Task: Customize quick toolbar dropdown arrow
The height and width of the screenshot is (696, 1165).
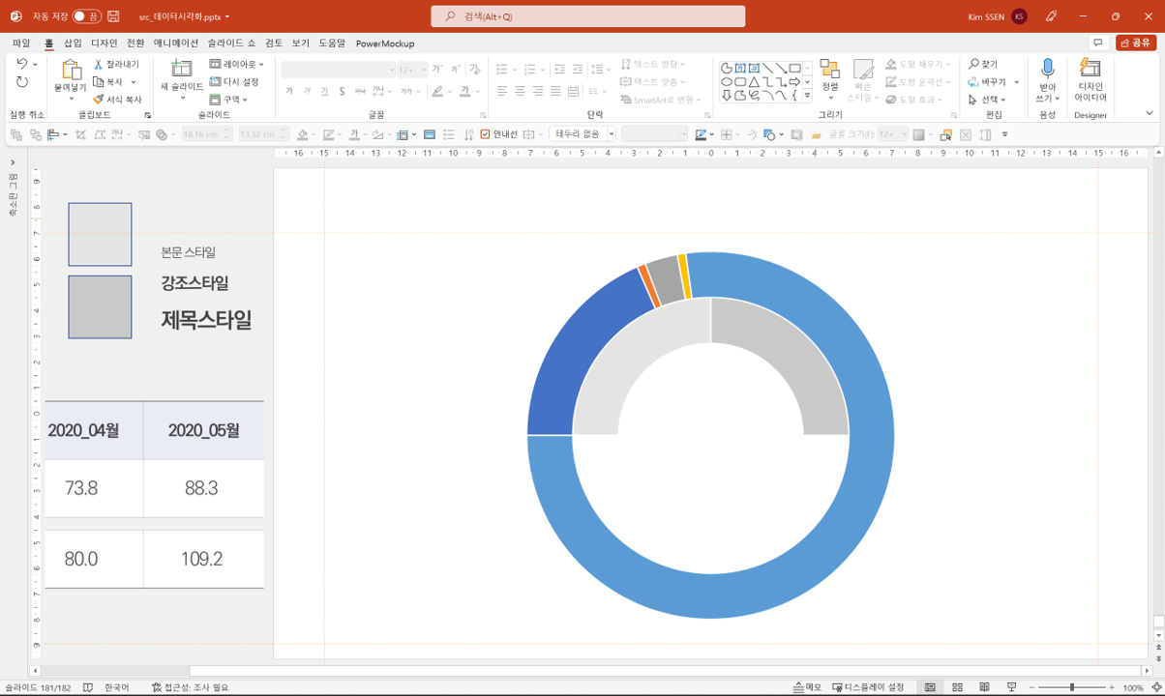Action: tap(1004, 135)
